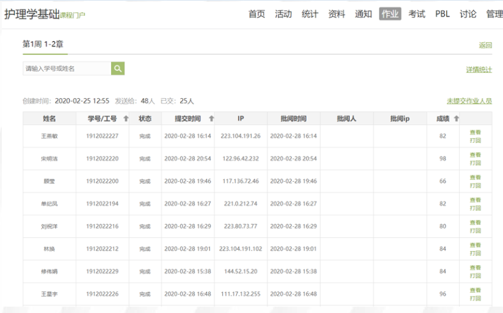Focus the 学号或姓名 search input field
This screenshot has width=503, height=313.
(x=66, y=68)
